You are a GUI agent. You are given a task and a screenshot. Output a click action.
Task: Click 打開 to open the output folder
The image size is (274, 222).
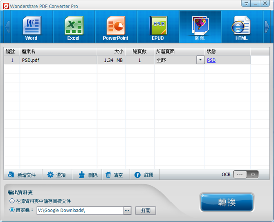coord(146,210)
